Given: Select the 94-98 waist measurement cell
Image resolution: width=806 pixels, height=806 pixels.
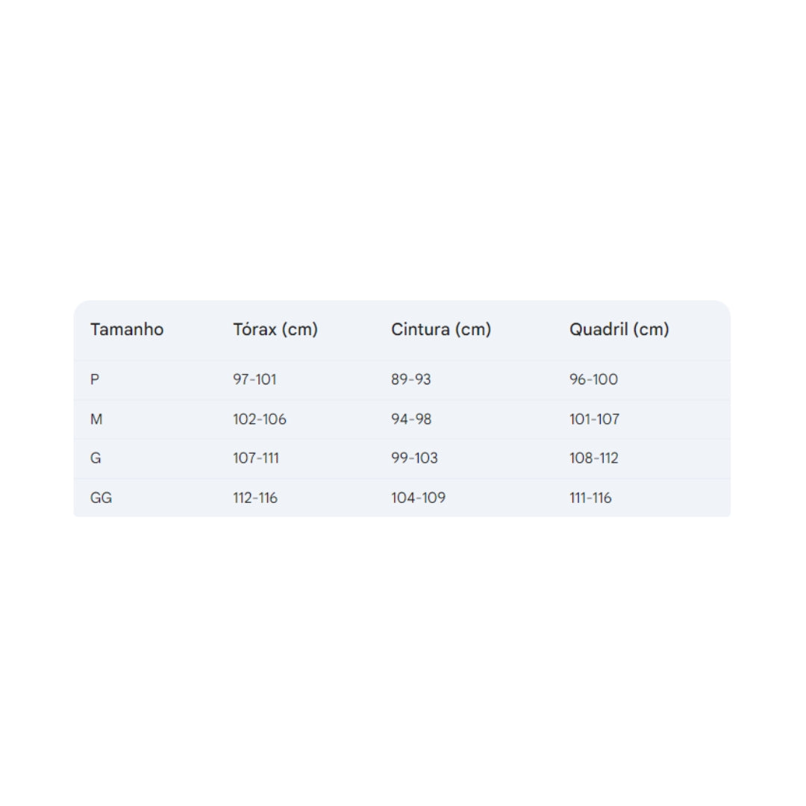Looking at the screenshot, I should click(411, 419).
